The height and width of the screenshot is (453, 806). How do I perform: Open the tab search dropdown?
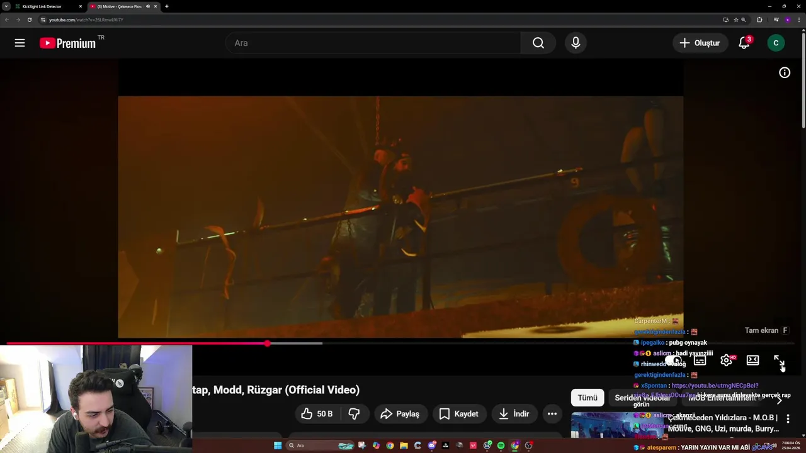click(6, 6)
